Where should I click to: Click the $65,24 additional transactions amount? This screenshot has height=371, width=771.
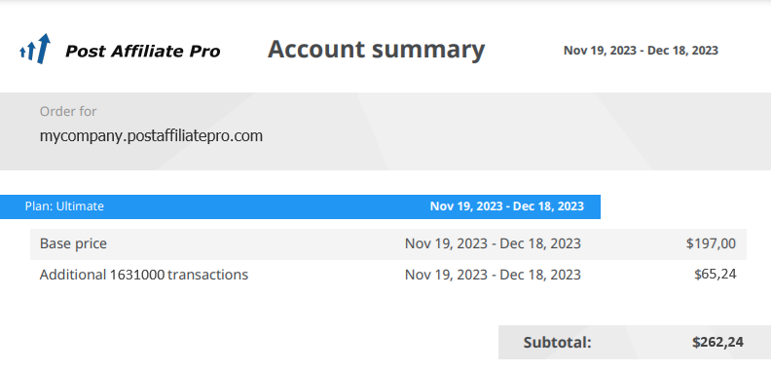pos(715,274)
